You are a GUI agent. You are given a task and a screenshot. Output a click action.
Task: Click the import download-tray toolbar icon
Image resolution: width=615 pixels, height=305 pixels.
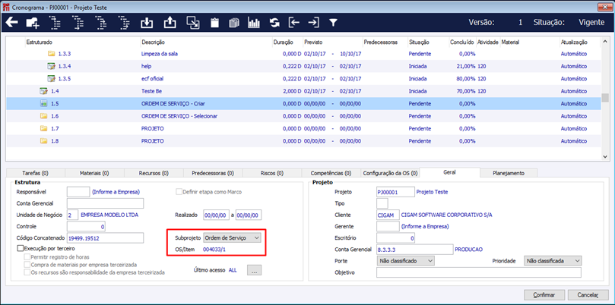click(x=146, y=23)
